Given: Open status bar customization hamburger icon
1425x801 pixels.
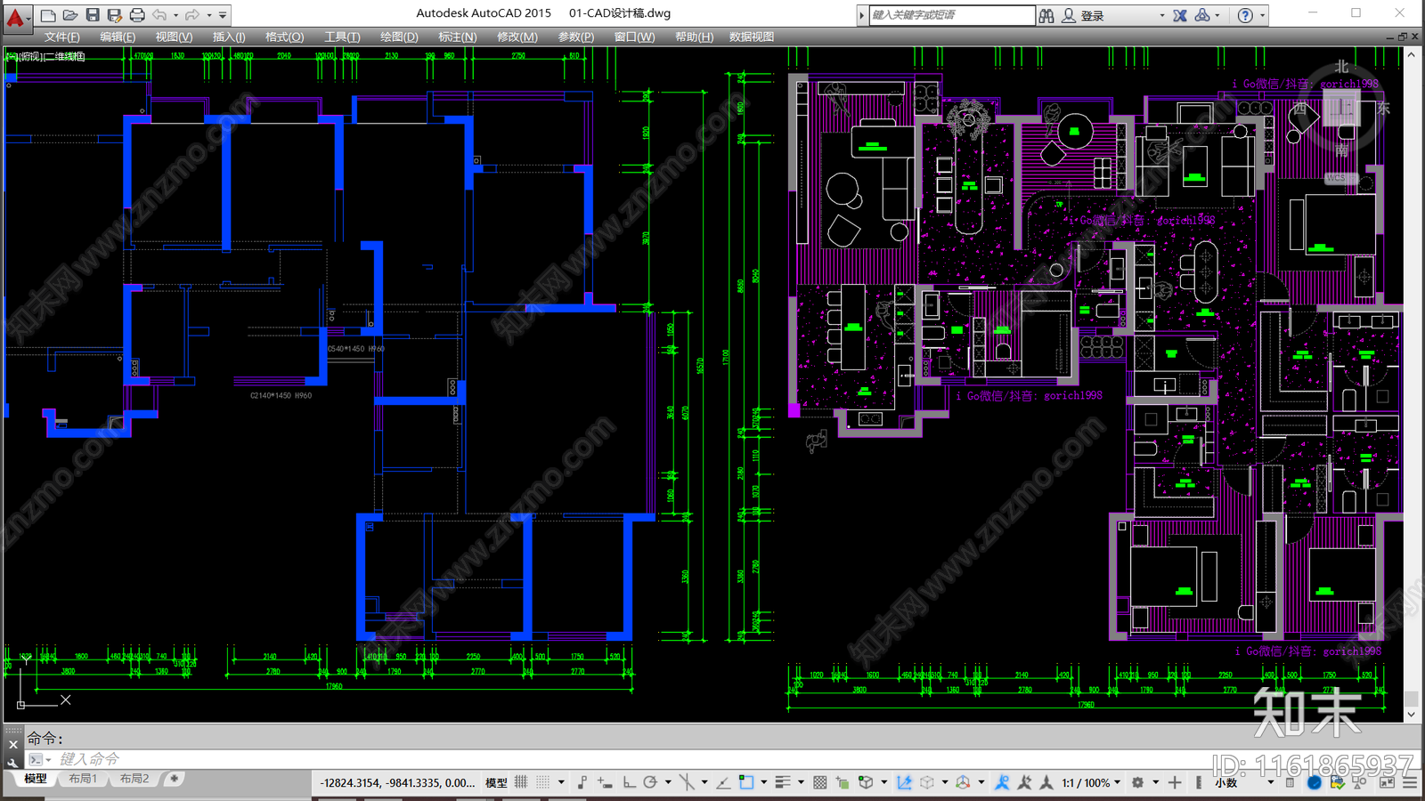Looking at the screenshot, I should pos(1410,782).
